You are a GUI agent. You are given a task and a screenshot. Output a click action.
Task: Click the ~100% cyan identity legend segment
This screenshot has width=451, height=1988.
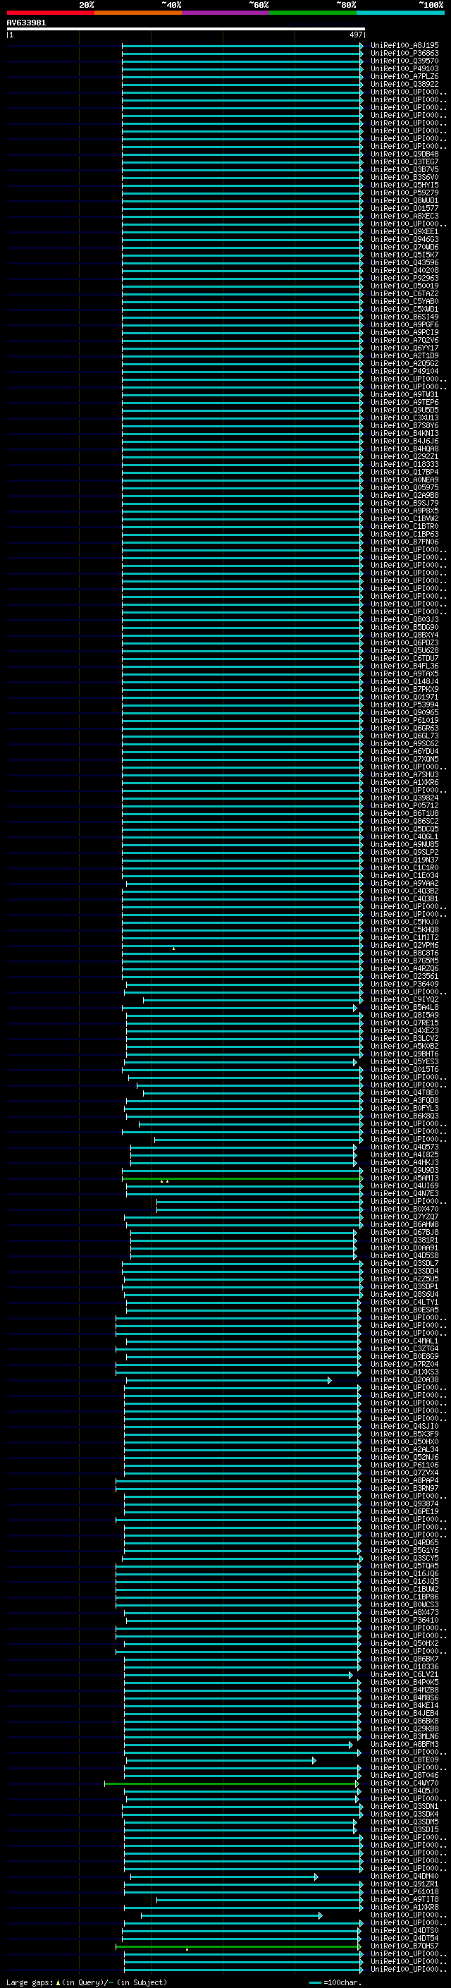tap(401, 13)
